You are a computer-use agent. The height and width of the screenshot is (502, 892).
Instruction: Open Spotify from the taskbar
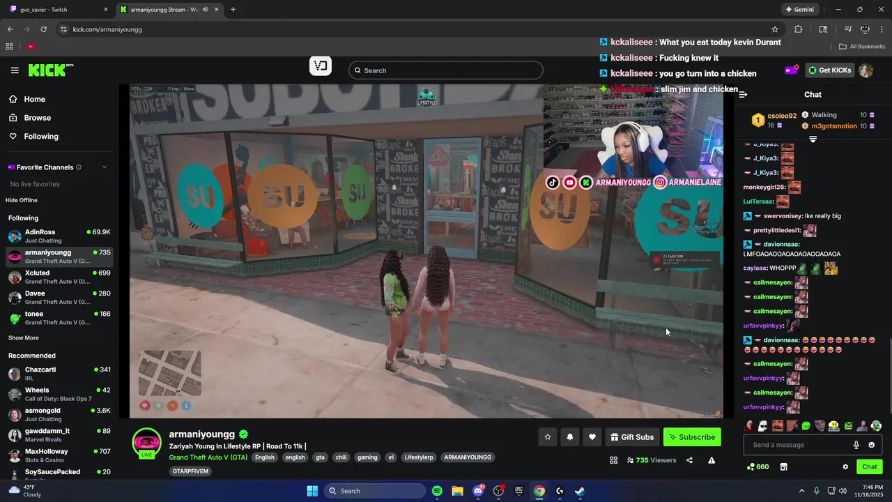(437, 491)
